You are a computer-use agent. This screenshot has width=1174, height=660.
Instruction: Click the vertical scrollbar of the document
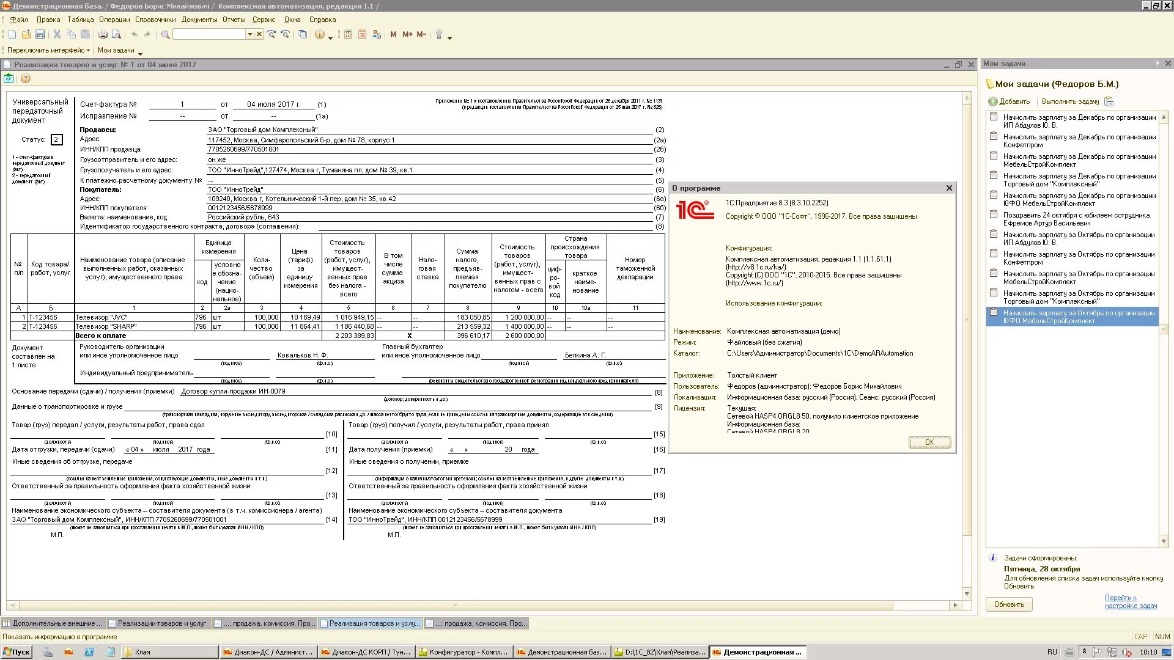tap(967, 345)
